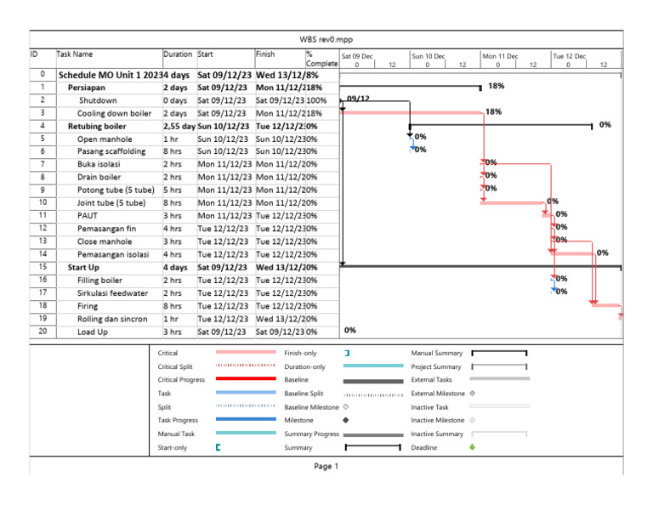The height and width of the screenshot is (505, 653).
Task: Select the Persiapan summary task row
Action: 184,88
